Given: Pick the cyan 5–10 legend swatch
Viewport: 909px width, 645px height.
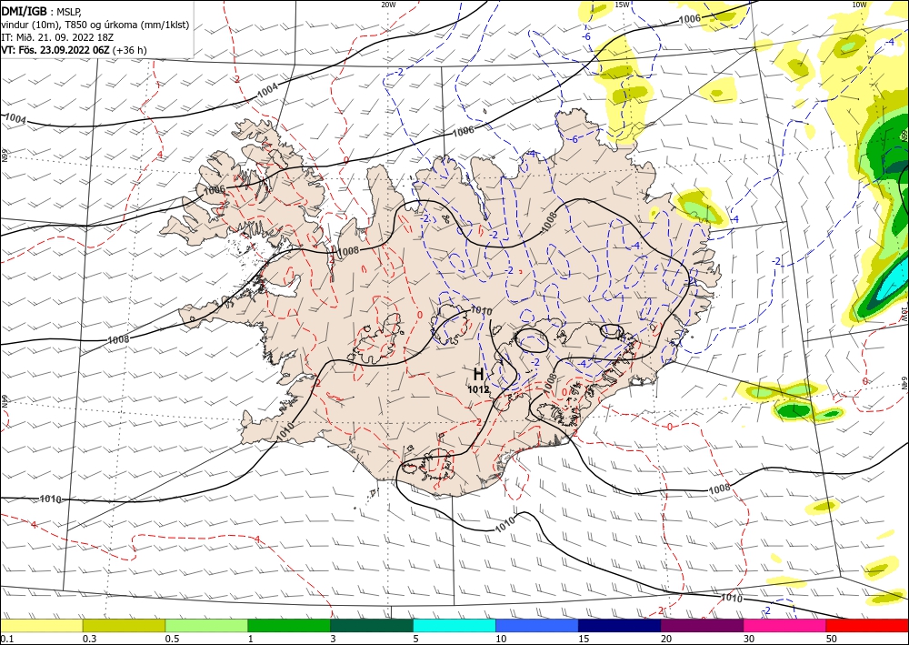Looking at the screenshot, I should (x=454, y=625).
